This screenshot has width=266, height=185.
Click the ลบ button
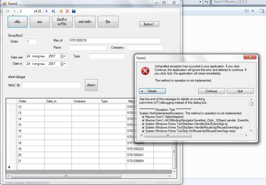point(40,22)
